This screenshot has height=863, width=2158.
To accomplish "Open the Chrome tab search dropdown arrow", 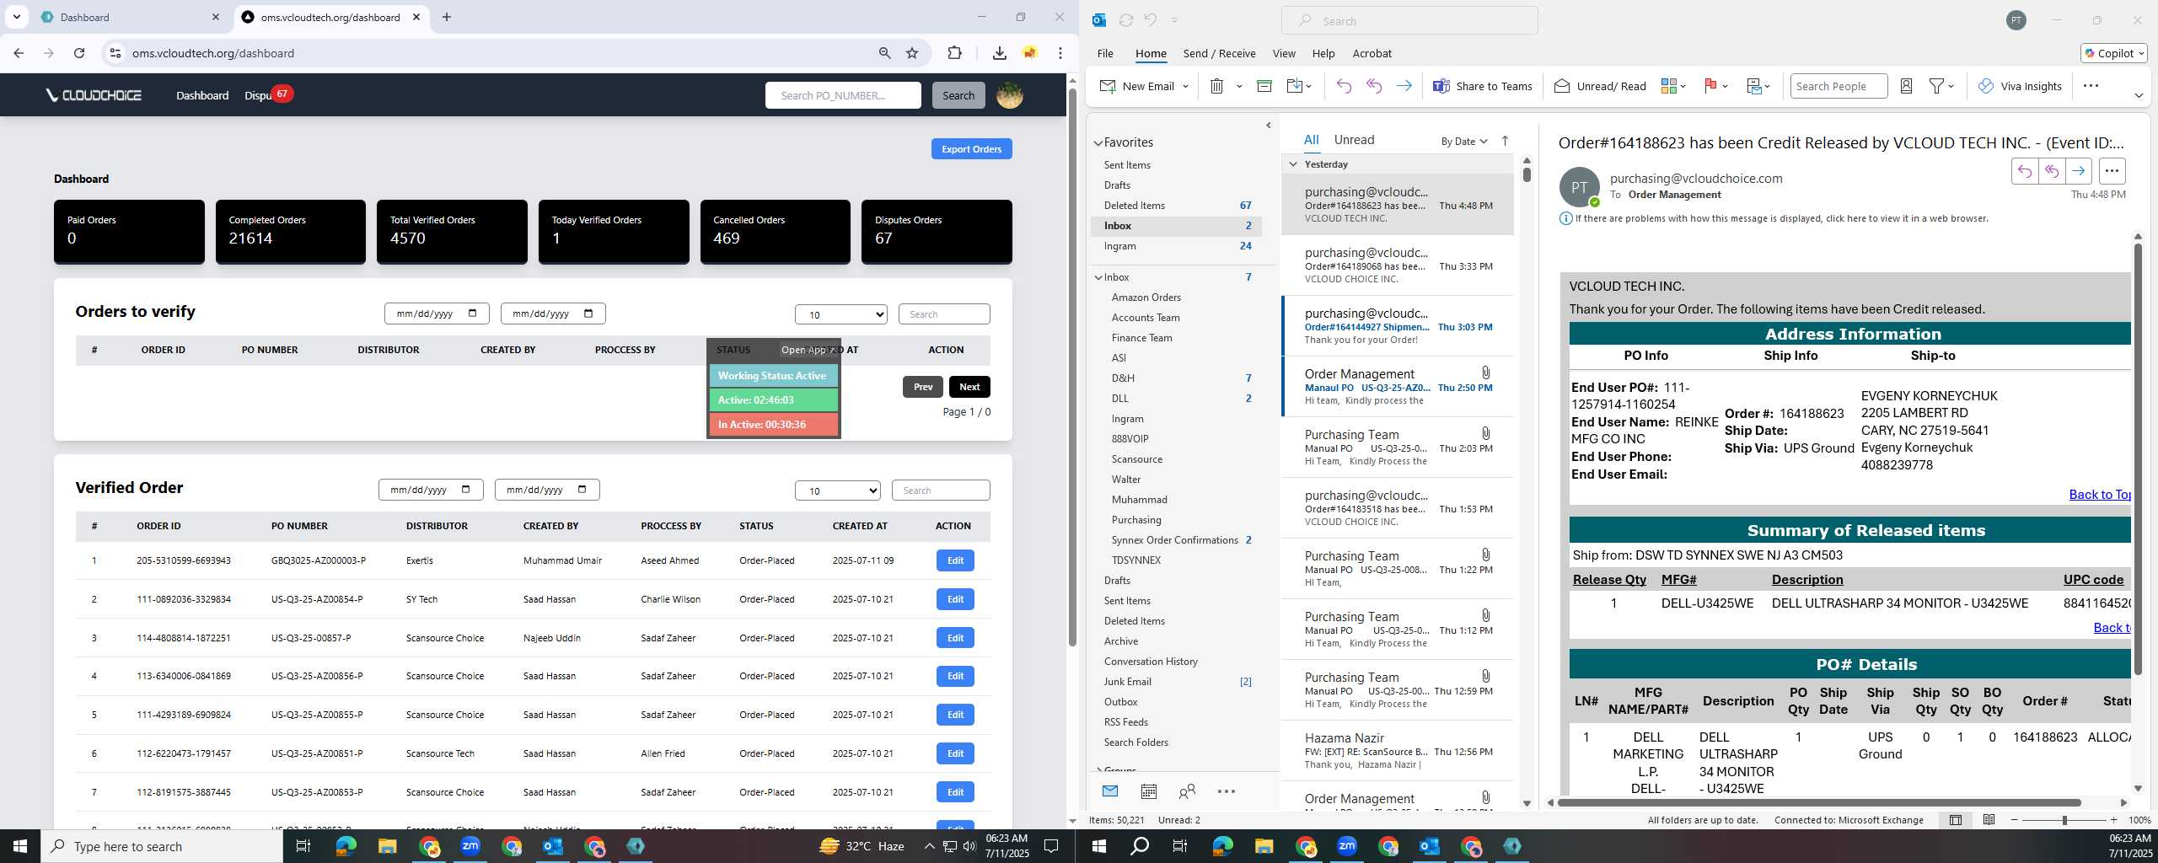I will coord(16,17).
